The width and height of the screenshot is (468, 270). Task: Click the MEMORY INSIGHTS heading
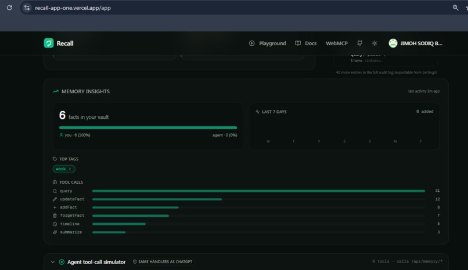tap(85, 92)
